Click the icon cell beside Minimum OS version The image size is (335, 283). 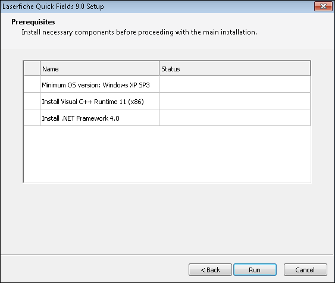[32, 85]
